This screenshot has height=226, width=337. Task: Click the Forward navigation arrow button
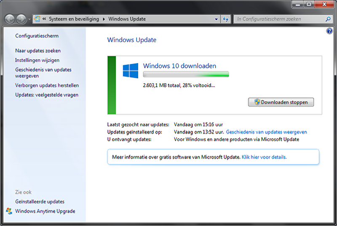click(x=21, y=19)
